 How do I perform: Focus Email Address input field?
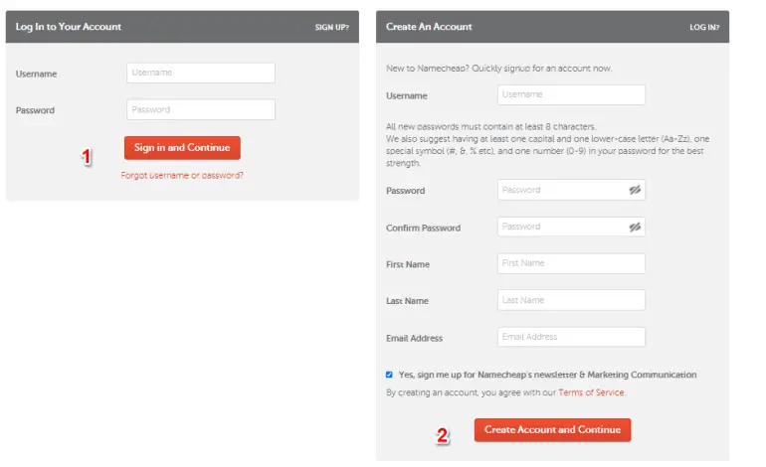[x=571, y=337]
